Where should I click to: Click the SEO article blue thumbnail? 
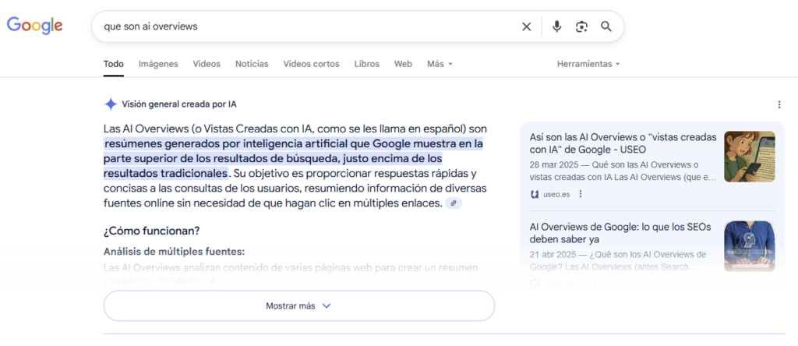750,246
